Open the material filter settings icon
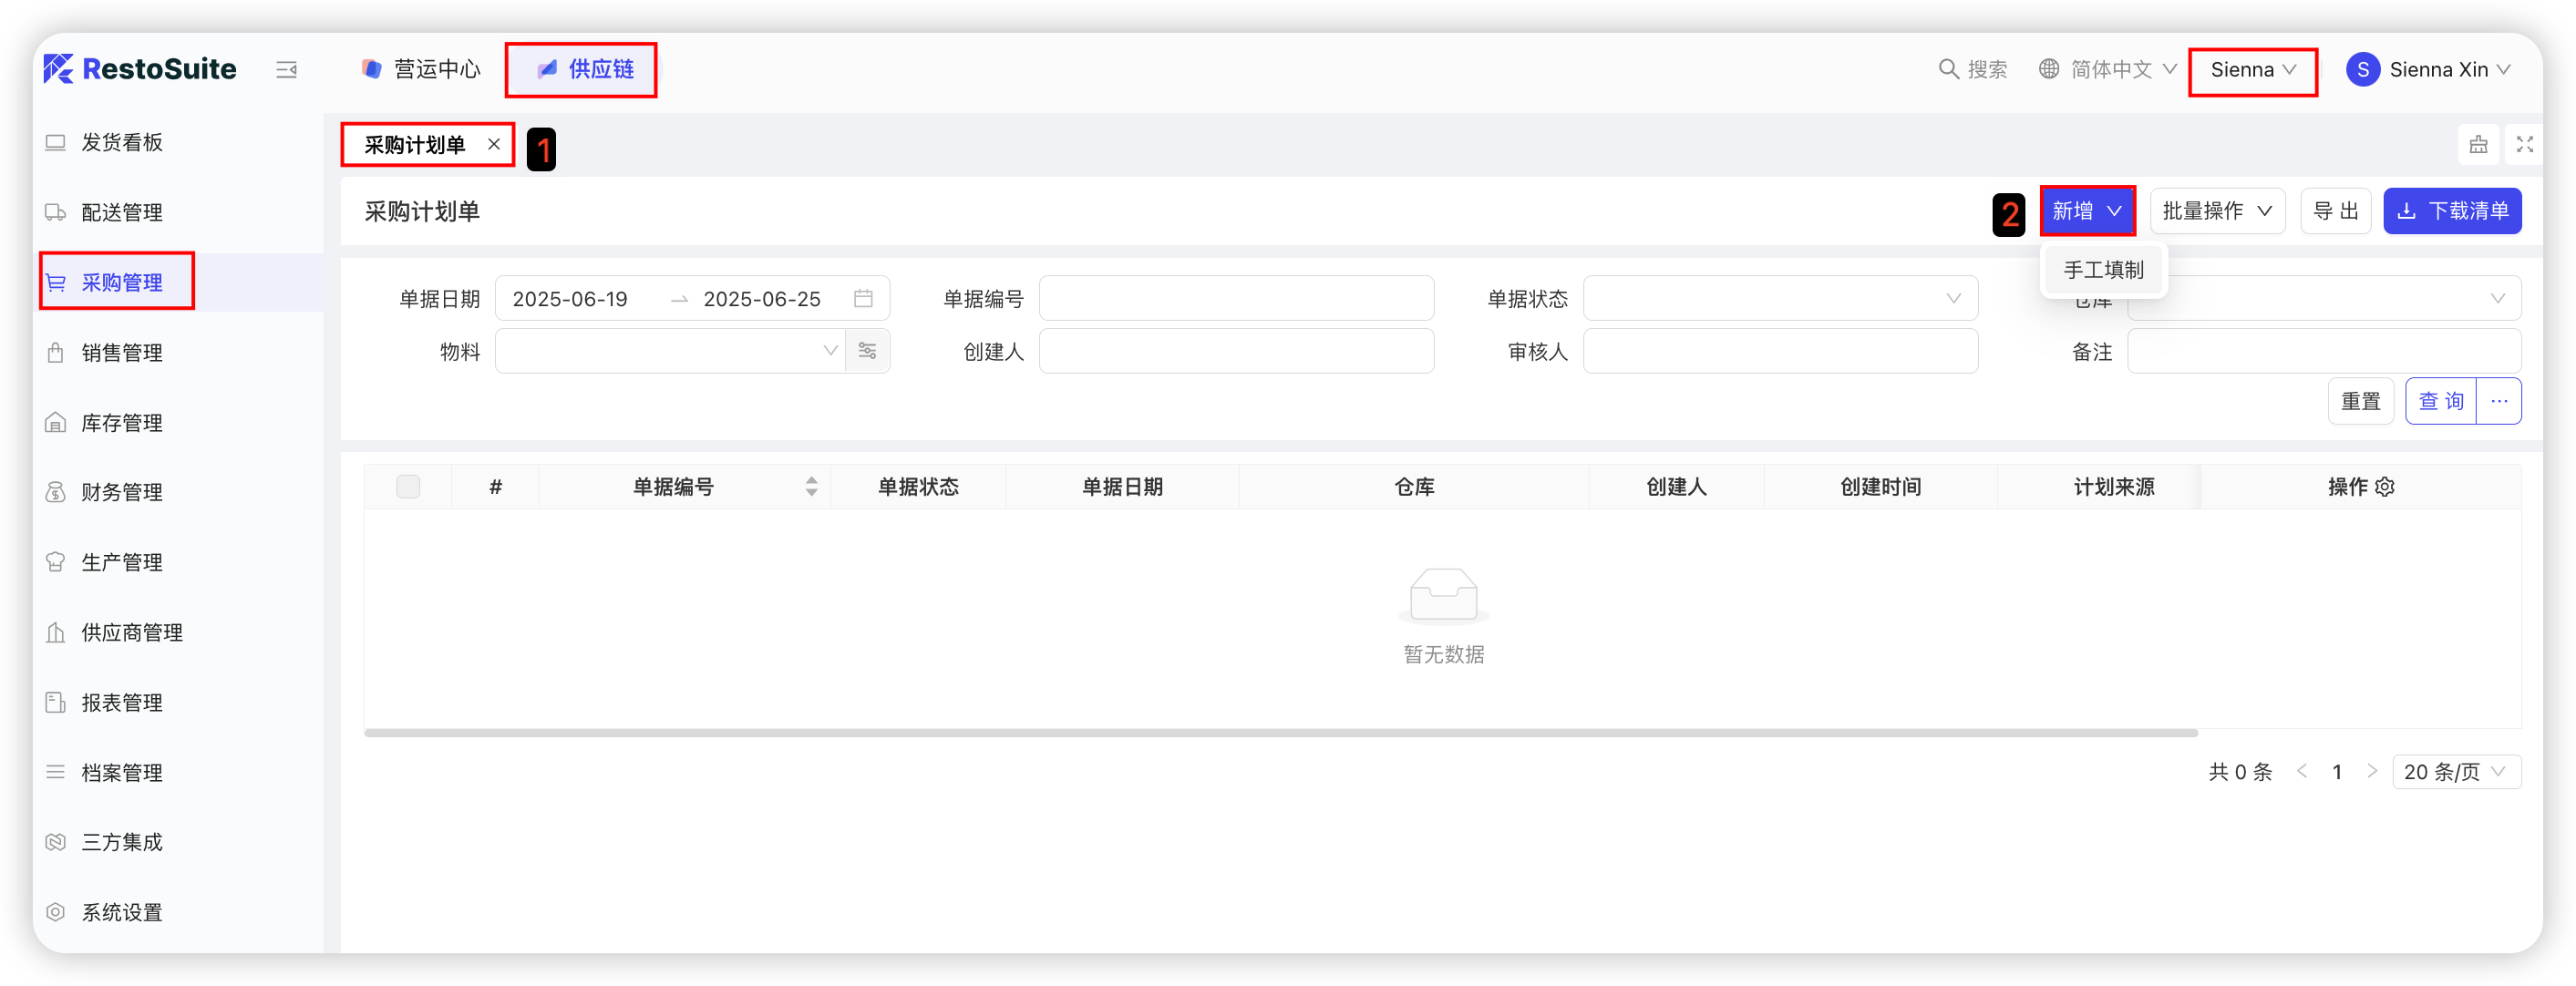 click(867, 351)
